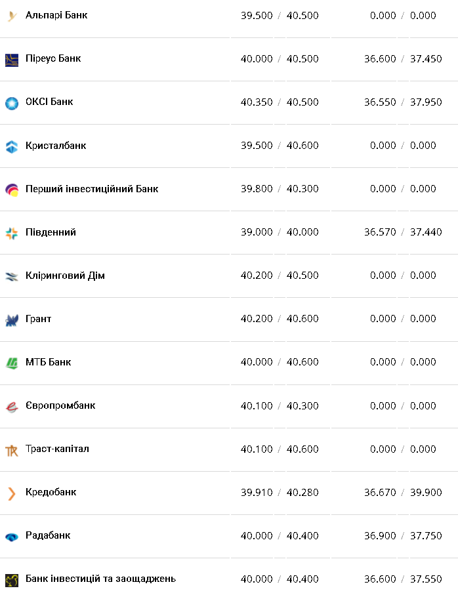Click the Піреус Банк logo icon

[x=12, y=60]
